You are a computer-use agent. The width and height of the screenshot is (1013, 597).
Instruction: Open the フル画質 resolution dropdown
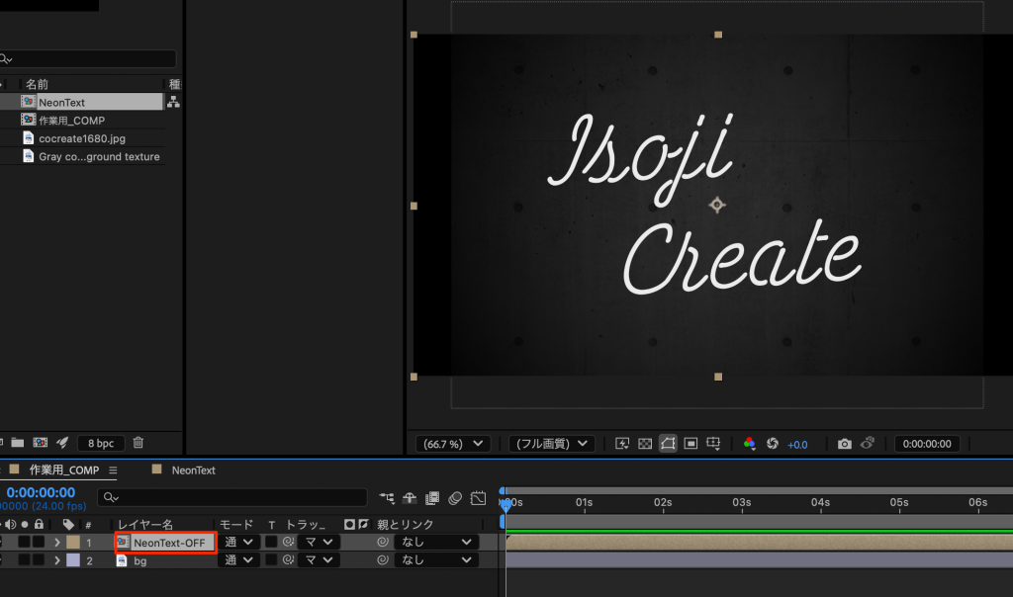551,444
